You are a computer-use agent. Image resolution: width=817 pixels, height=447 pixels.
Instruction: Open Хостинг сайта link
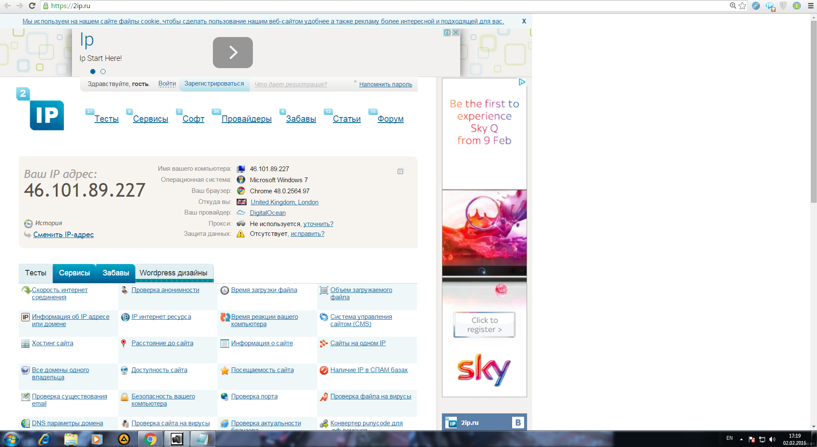tap(52, 343)
